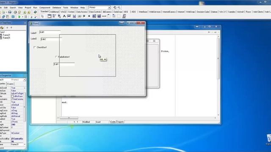
Task: Click the Toggle Form/Unit toolbar icon
Action: click(x=8, y=17)
